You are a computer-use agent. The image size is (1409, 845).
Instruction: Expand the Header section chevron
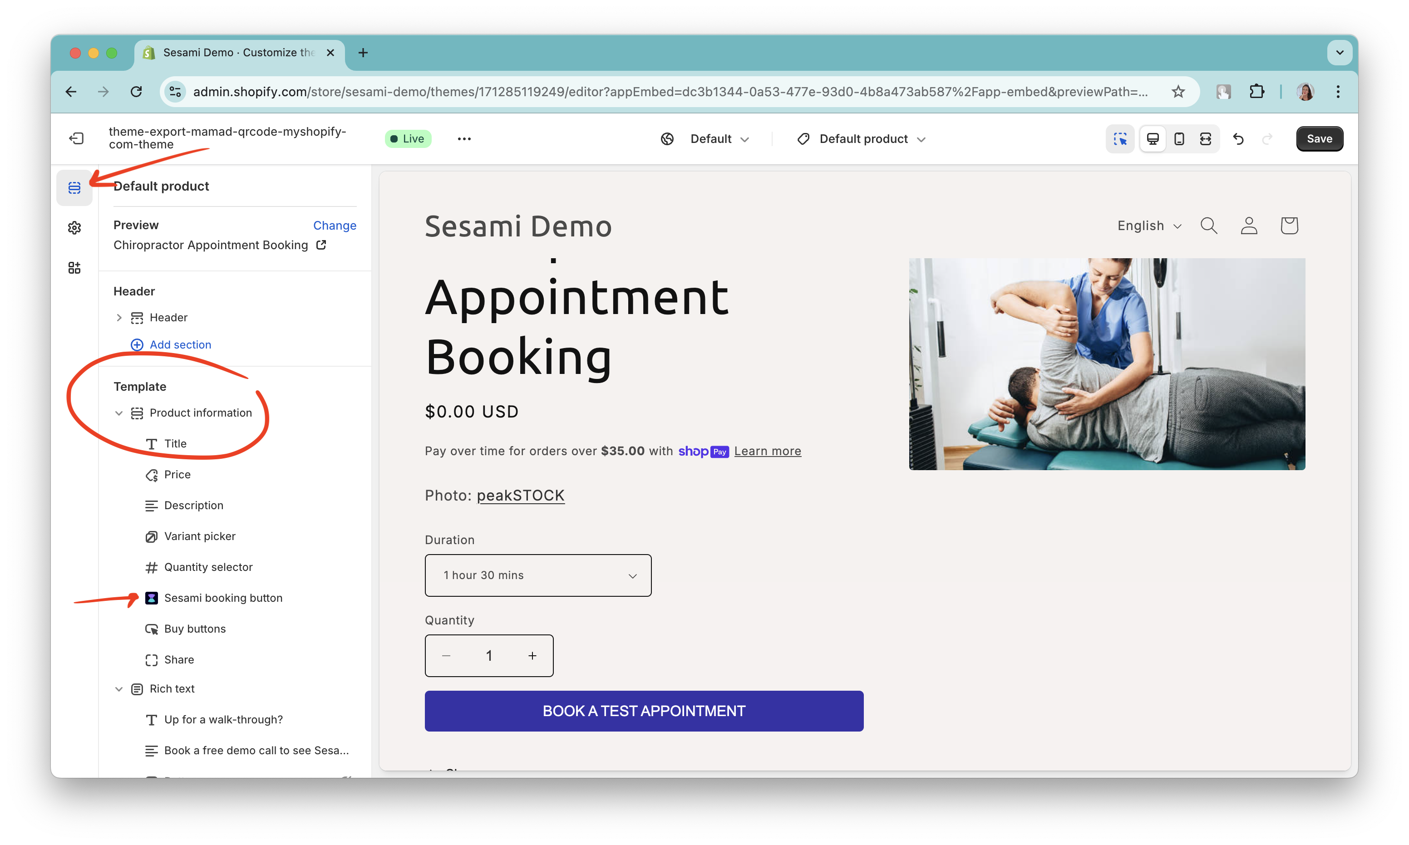pyautogui.click(x=118, y=317)
